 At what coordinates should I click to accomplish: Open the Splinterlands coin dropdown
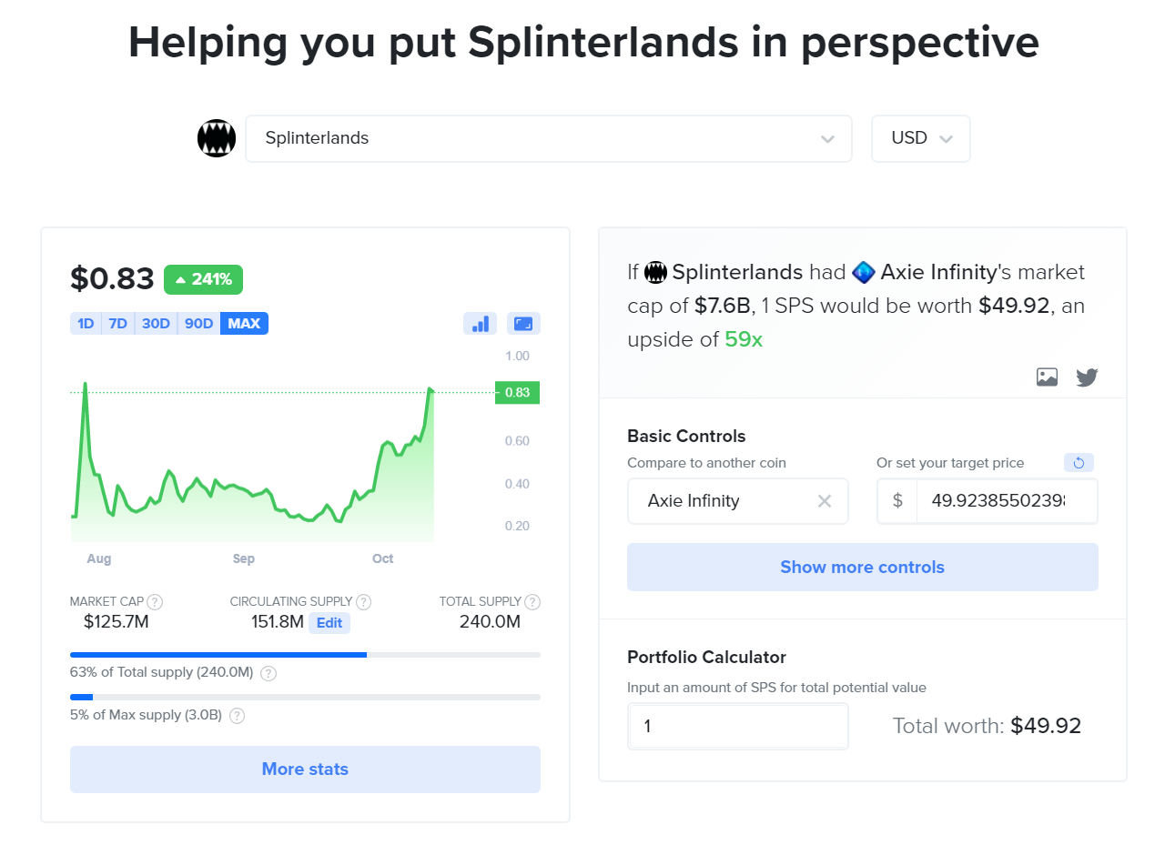click(549, 139)
